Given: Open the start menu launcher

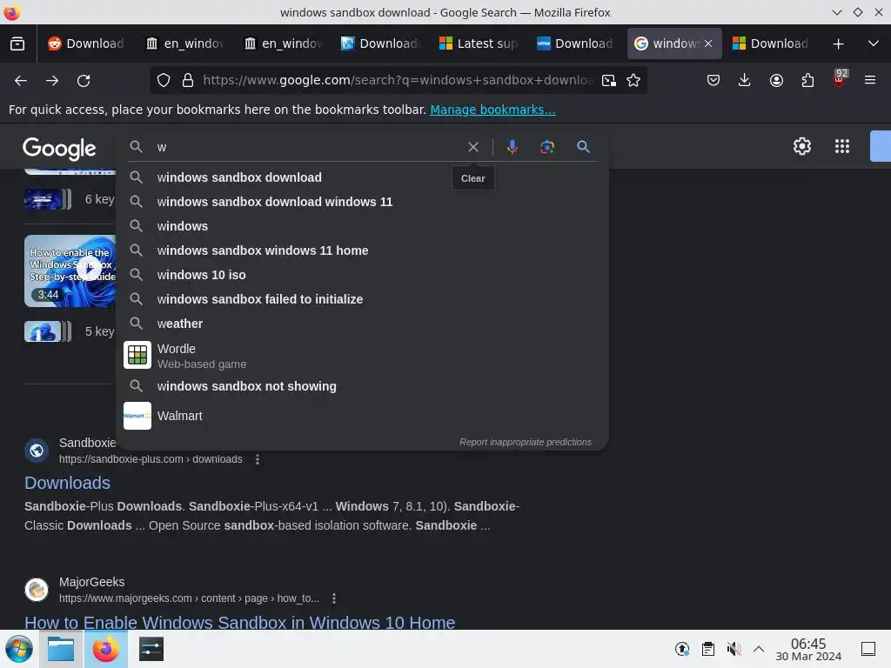Looking at the screenshot, I should tap(19, 649).
